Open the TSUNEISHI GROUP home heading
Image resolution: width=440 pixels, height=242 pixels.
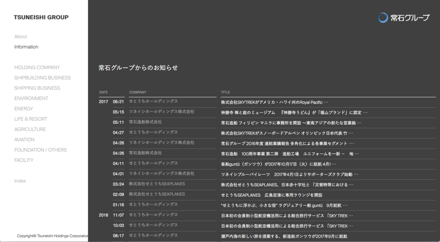pyautogui.click(x=41, y=17)
